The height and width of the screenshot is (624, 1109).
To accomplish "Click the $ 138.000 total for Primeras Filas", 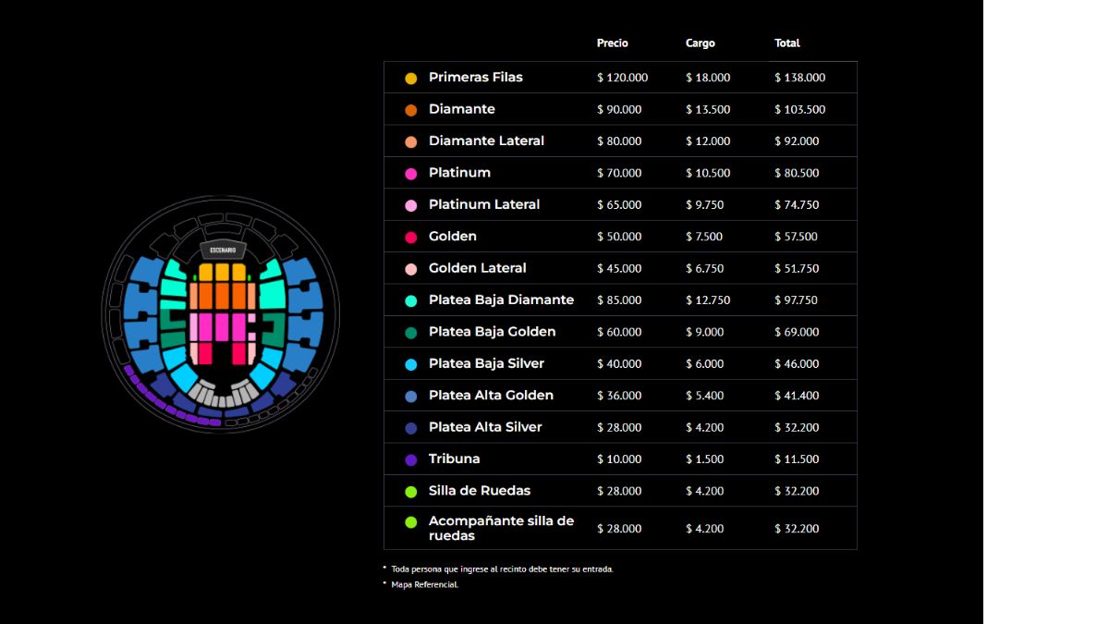I will (x=799, y=78).
